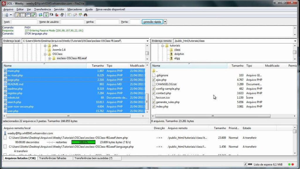This screenshot has height=169, width=300.
Task: Click the favicon.ico file icon
Action: click(x=154, y=97)
